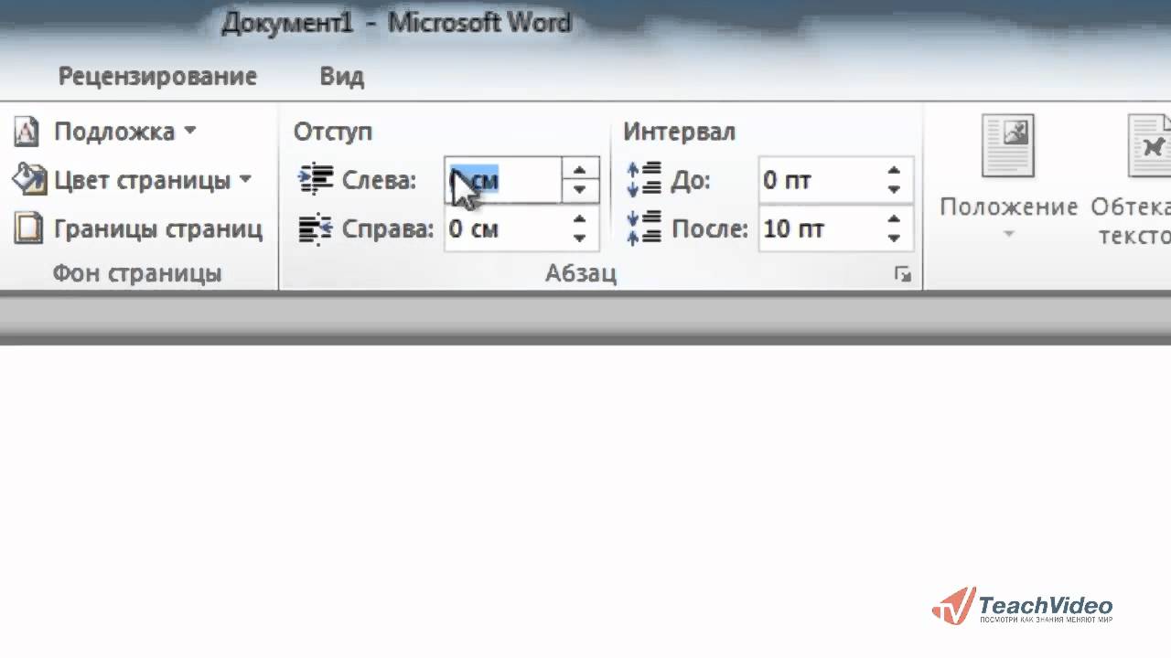Increase the Слева indent value
The height and width of the screenshot is (658, 1171).
579,169
